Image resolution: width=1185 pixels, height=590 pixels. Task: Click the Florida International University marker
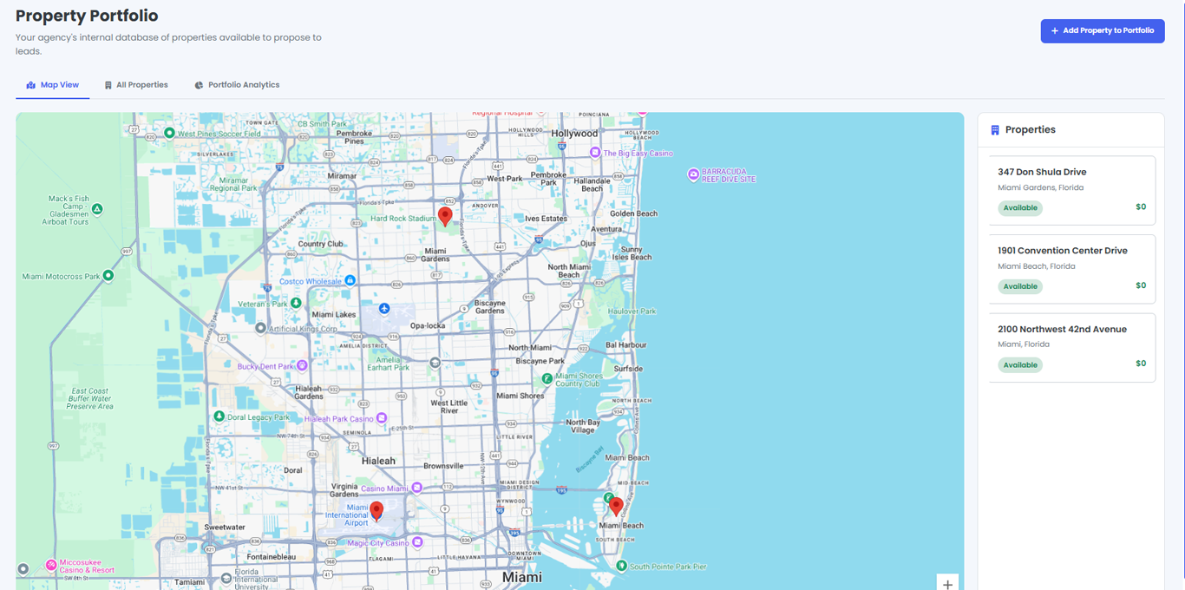point(226,578)
